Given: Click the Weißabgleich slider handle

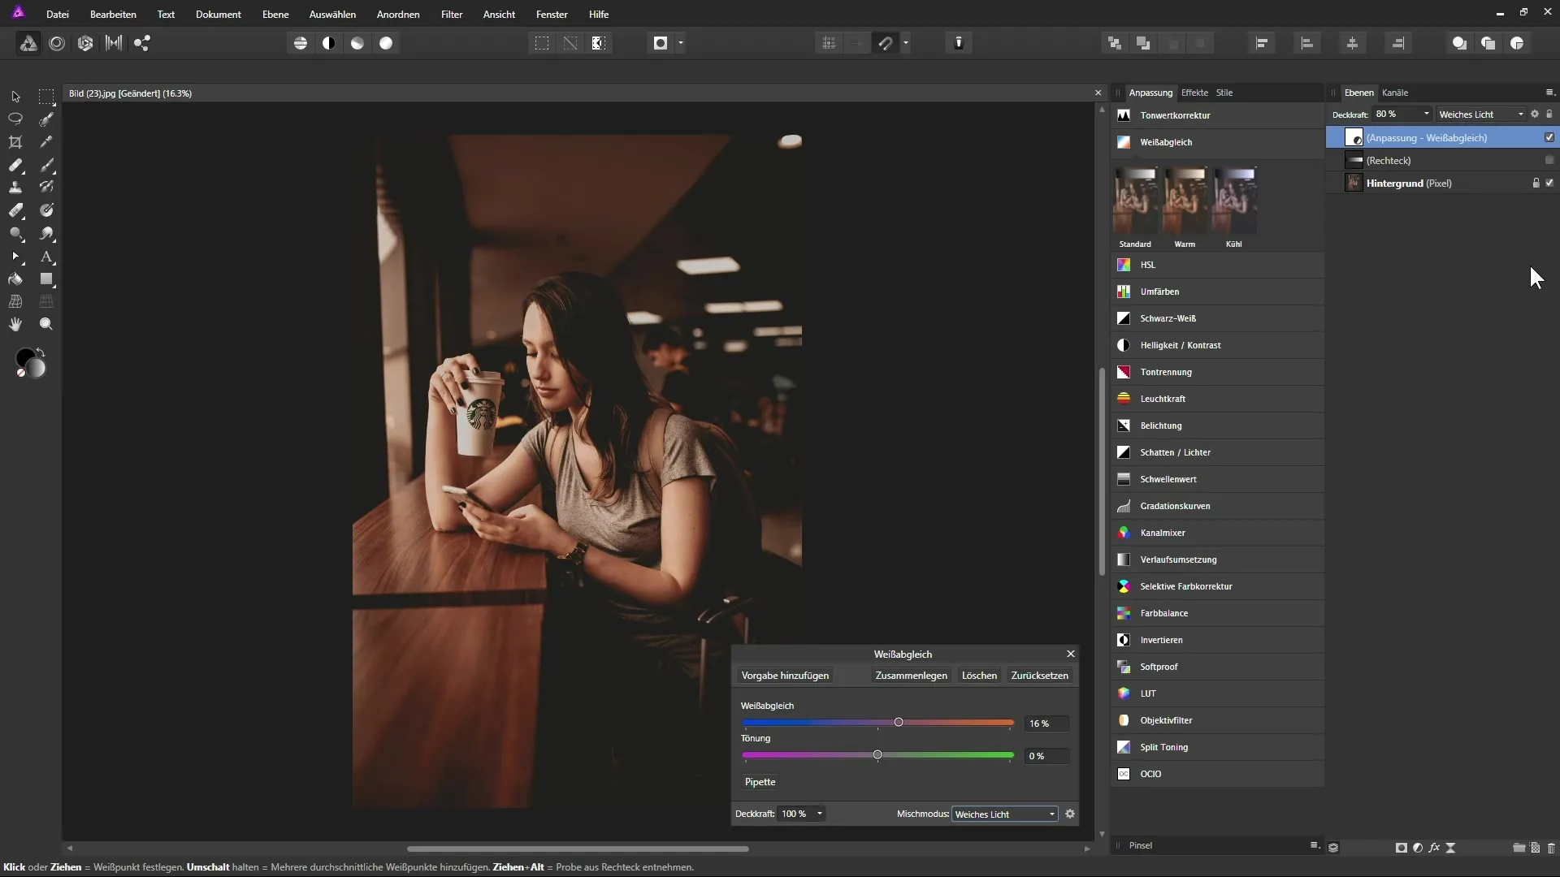Looking at the screenshot, I should tap(898, 723).
